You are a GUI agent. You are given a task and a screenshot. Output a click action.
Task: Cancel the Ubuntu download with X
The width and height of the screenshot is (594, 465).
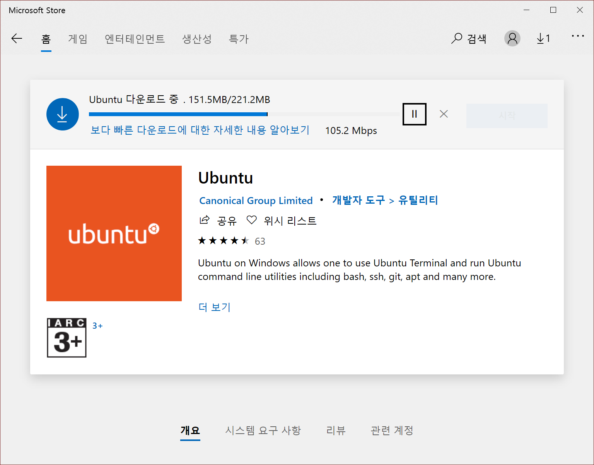[x=444, y=114]
